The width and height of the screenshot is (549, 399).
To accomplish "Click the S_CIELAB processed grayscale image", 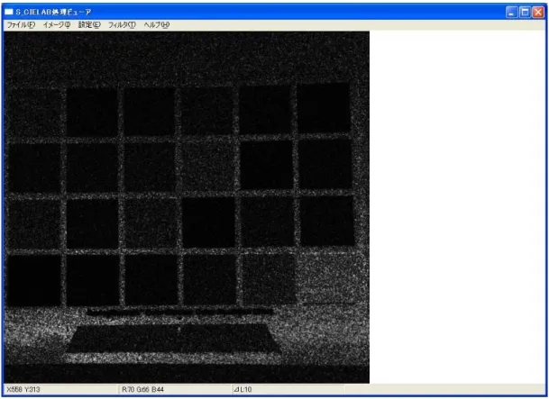I will tap(187, 207).
